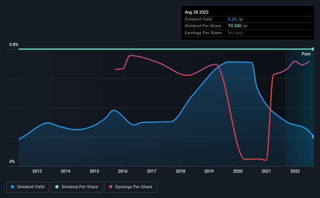Click the 2020 x-axis year label
Viewport: 320px width, 198px height.
pos(238,171)
